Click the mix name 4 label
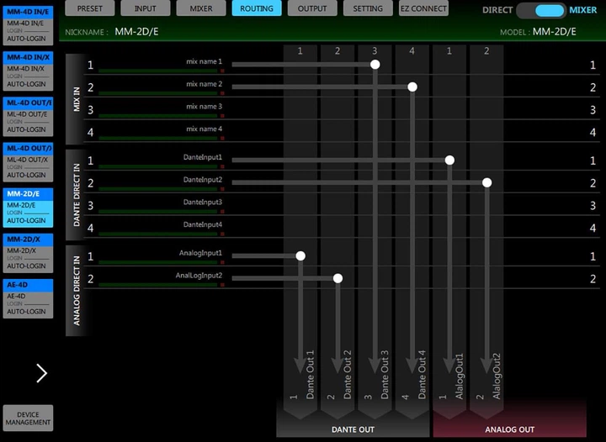 (204, 129)
